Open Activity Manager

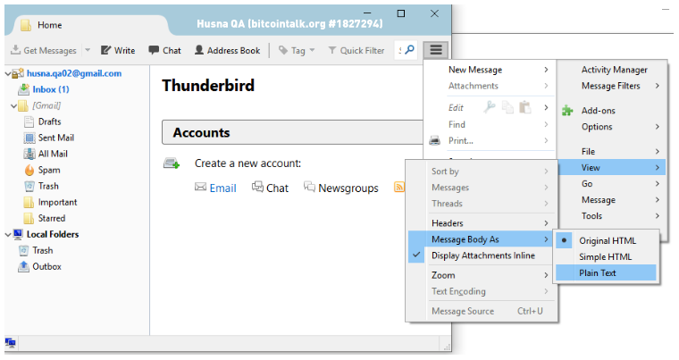[x=614, y=70]
